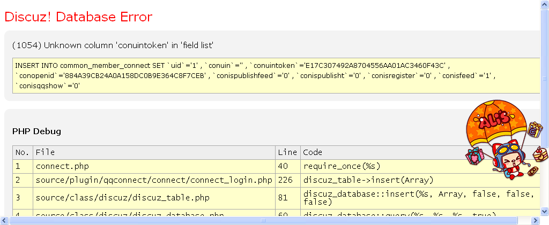Click the small cookie below the cake
The width and height of the screenshot is (549, 225).
532,171
